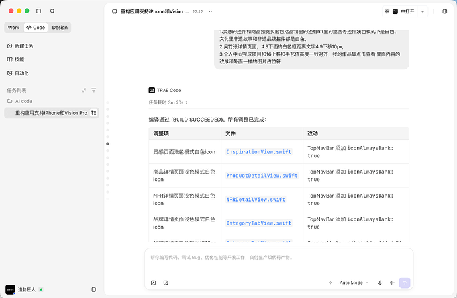Image resolution: width=457 pixels, height=298 pixels.
Task: Click the audio waveform icon
Action: 392,283
